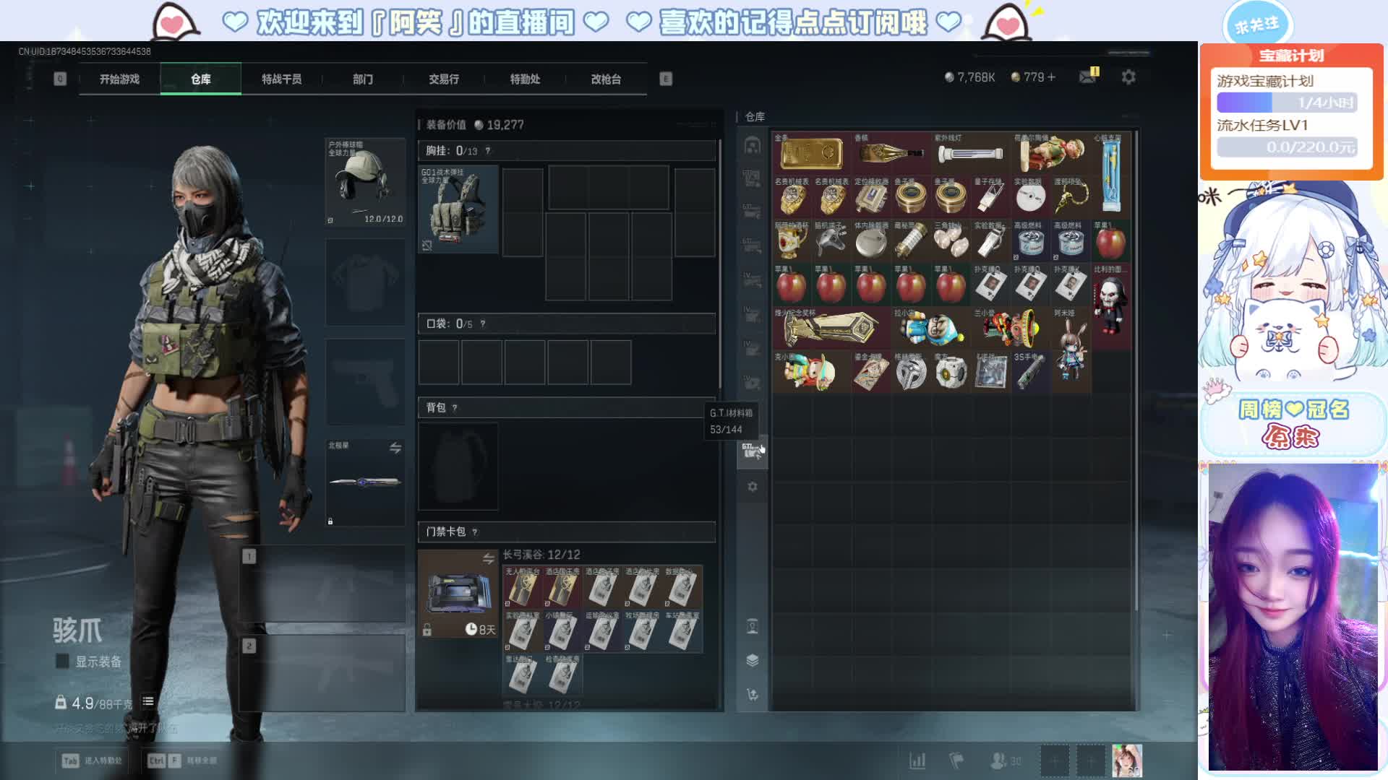The width and height of the screenshot is (1388, 780).
Task: Click the 求关注 follow bubble
Action: tap(1256, 25)
